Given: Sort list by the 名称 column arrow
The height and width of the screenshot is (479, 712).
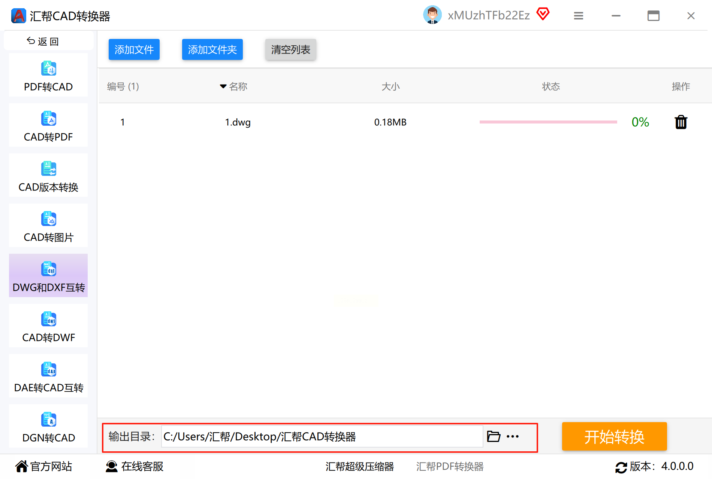Looking at the screenshot, I should [223, 86].
